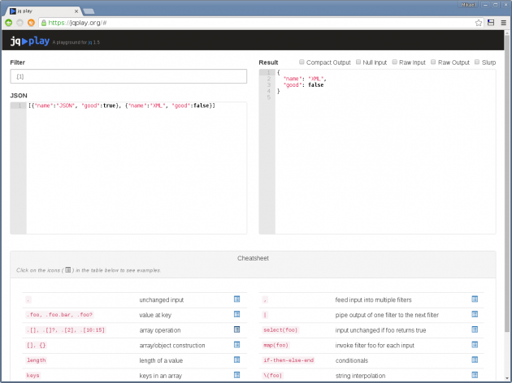Enable Raw Input checkbox
This screenshot has width=512, height=383.
(394, 62)
